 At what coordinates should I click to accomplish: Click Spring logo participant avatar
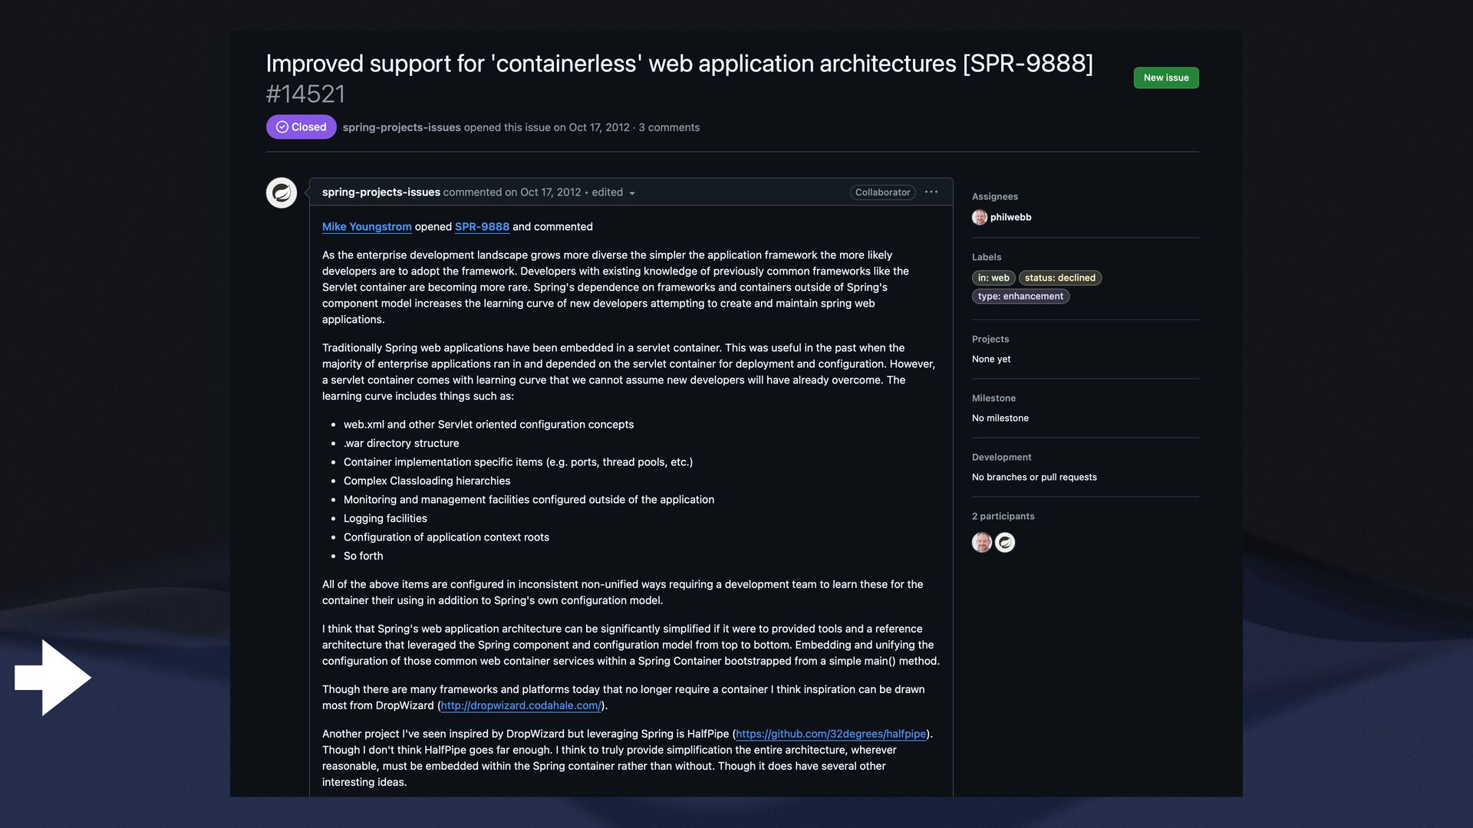[x=1004, y=543]
